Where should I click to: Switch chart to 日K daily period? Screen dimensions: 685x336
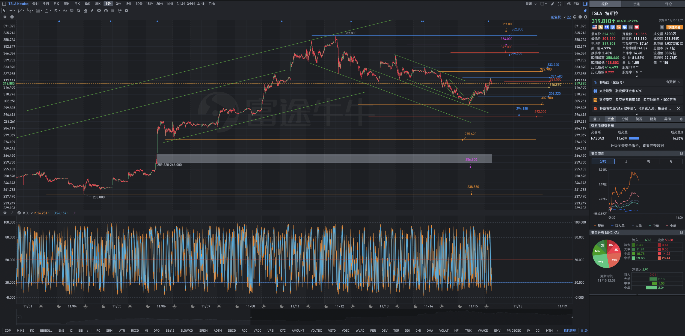(x=56, y=4)
